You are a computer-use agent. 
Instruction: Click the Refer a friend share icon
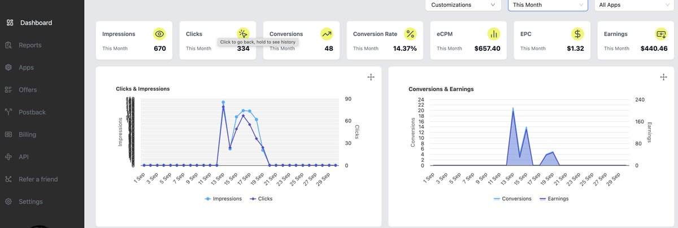pos(8,179)
